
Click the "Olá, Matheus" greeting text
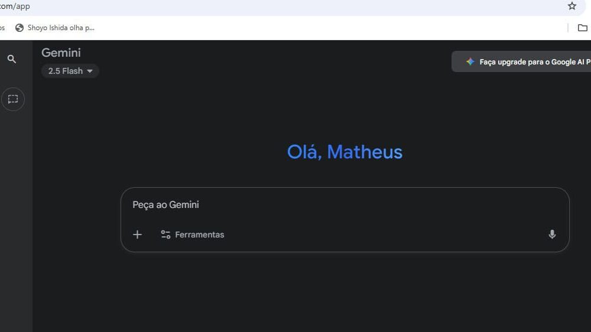tap(345, 152)
